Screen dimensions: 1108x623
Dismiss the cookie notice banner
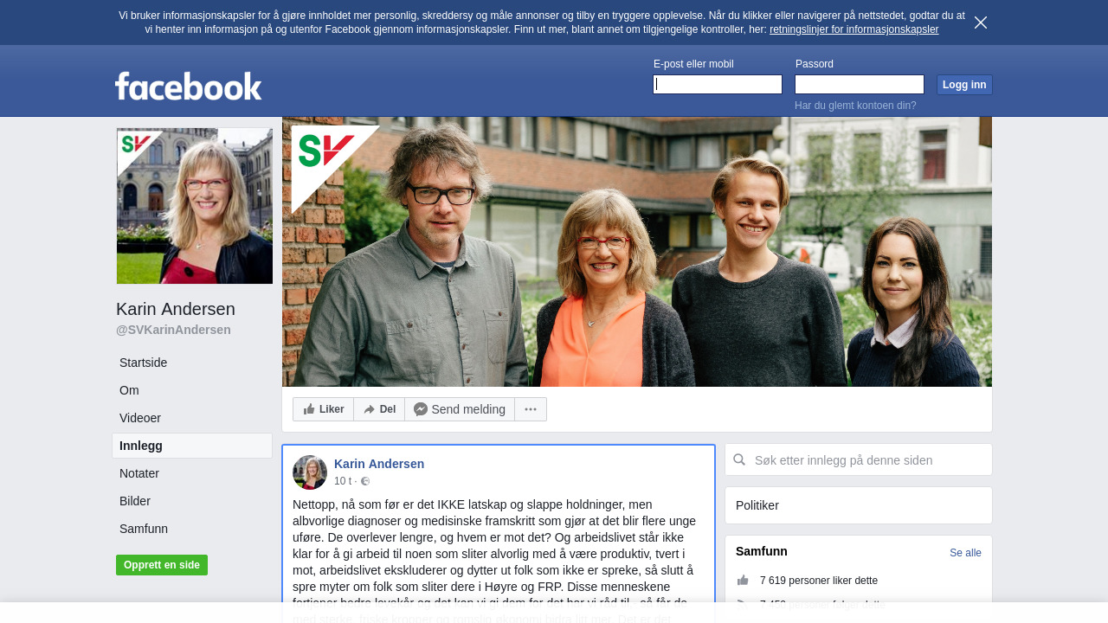point(981,22)
